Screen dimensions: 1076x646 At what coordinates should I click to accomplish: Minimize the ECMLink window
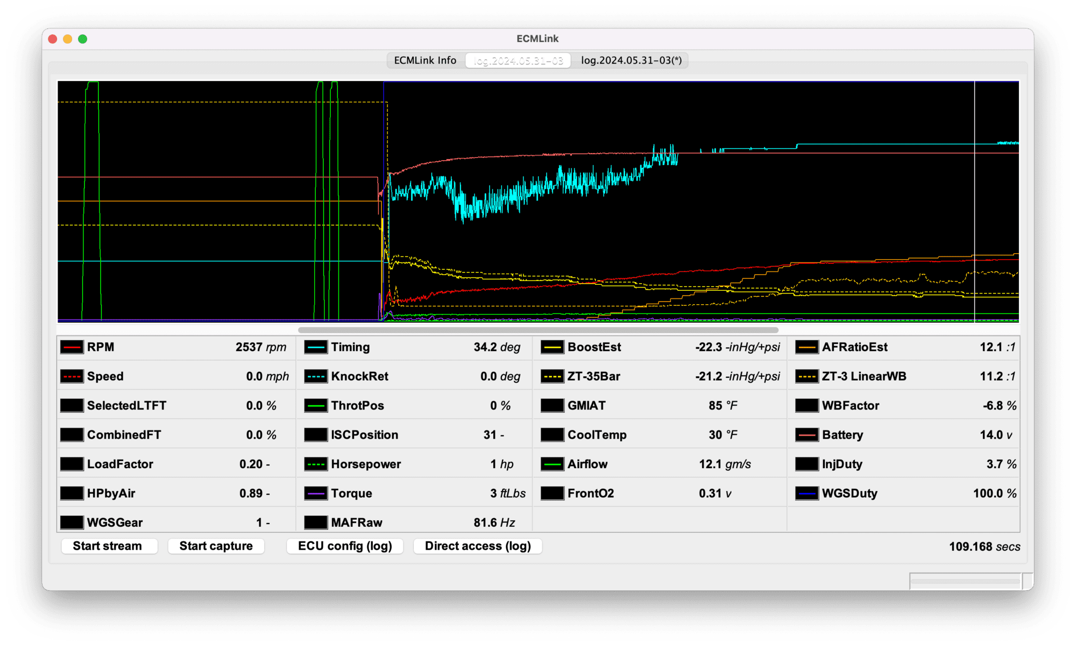point(68,39)
